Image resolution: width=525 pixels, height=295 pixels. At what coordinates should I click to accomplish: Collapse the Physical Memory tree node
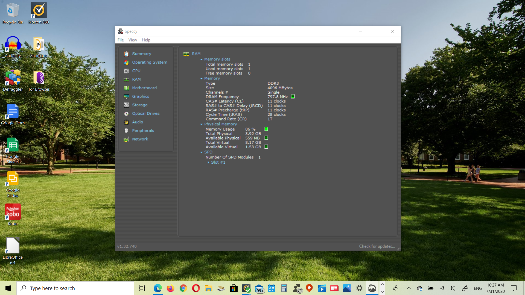pyautogui.click(x=202, y=124)
